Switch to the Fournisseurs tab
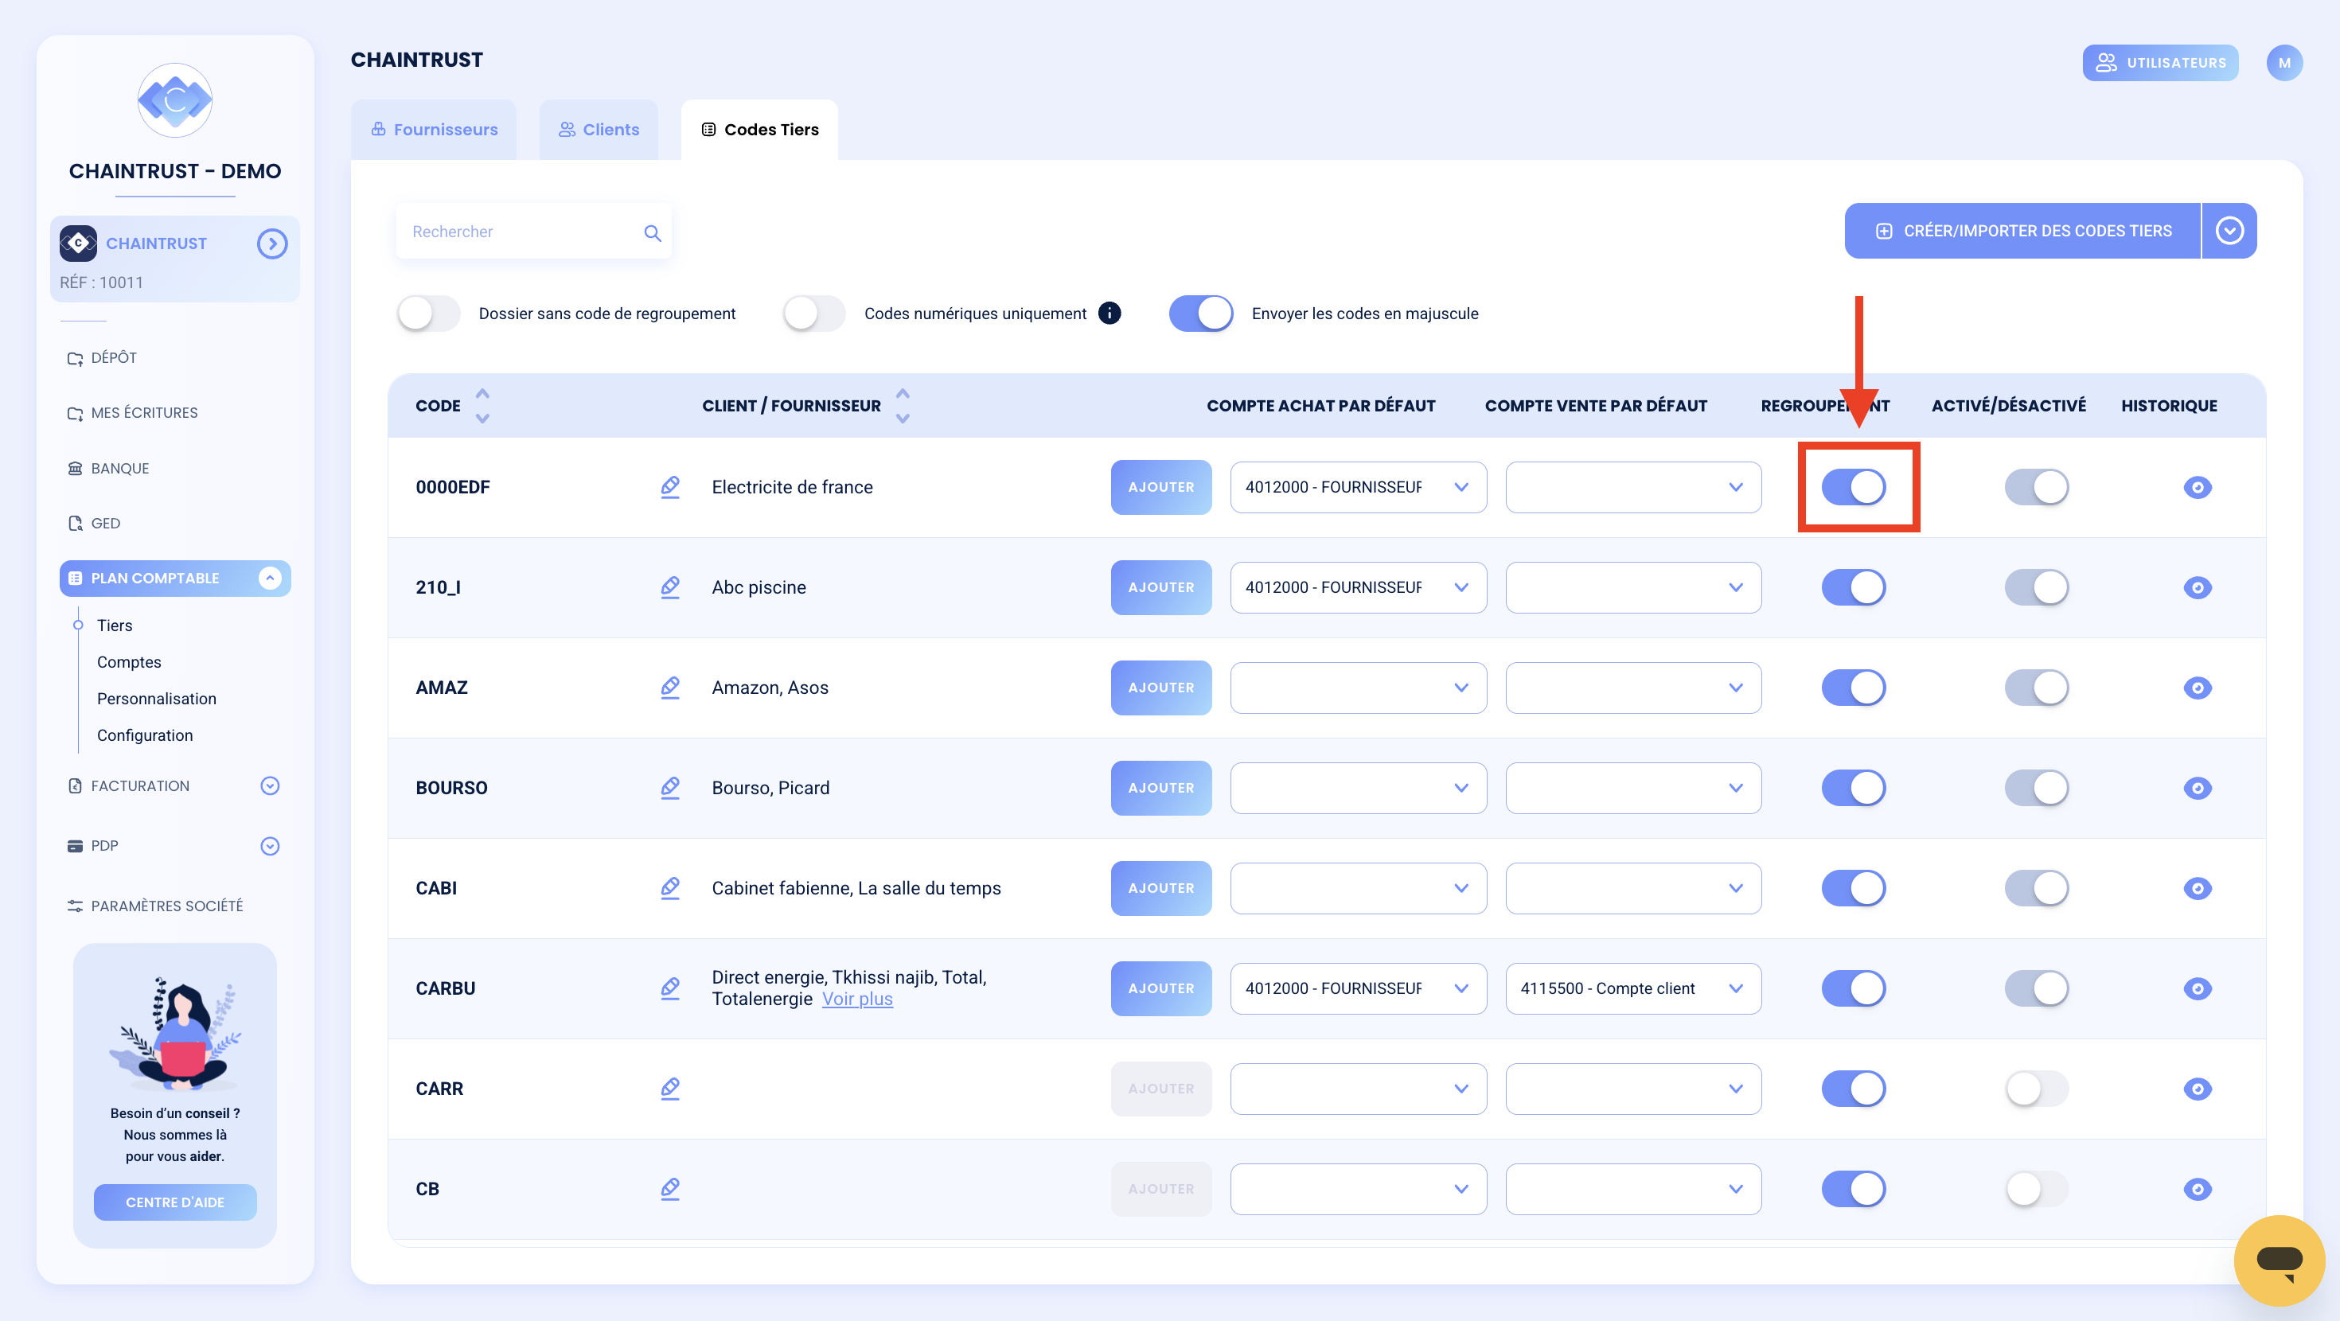Viewport: 2340px width, 1321px height. [433, 130]
